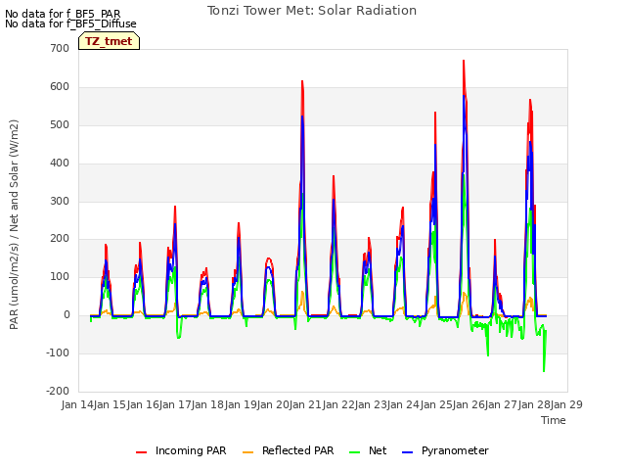Click the 200 y-axis tick label
This screenshot has height=470, width=626.
coord(60,239)
